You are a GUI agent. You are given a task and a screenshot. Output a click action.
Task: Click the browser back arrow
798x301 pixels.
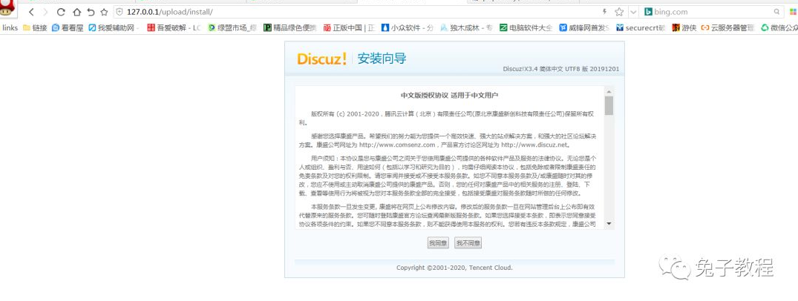[x=32, y=12]
